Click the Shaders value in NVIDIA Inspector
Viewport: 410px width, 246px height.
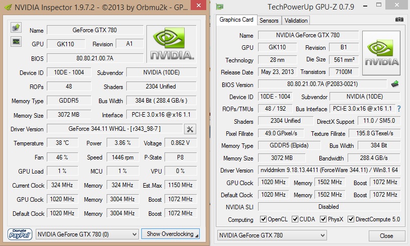coord(161,87)
